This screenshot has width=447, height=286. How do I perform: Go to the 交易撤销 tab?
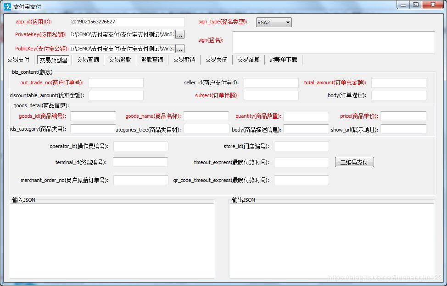tap(184, 60)
